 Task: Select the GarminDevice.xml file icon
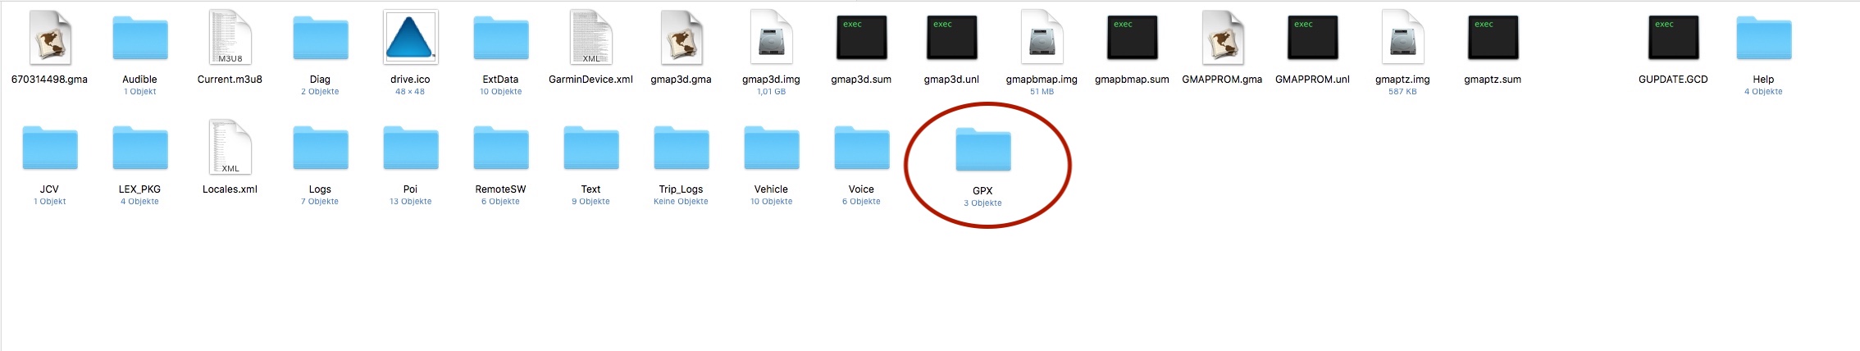pos(591,38)
